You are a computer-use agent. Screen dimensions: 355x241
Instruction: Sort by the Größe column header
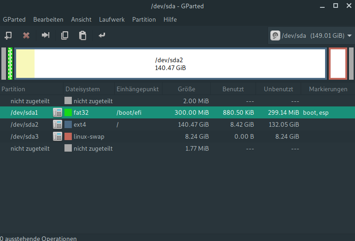coord(186,89)
